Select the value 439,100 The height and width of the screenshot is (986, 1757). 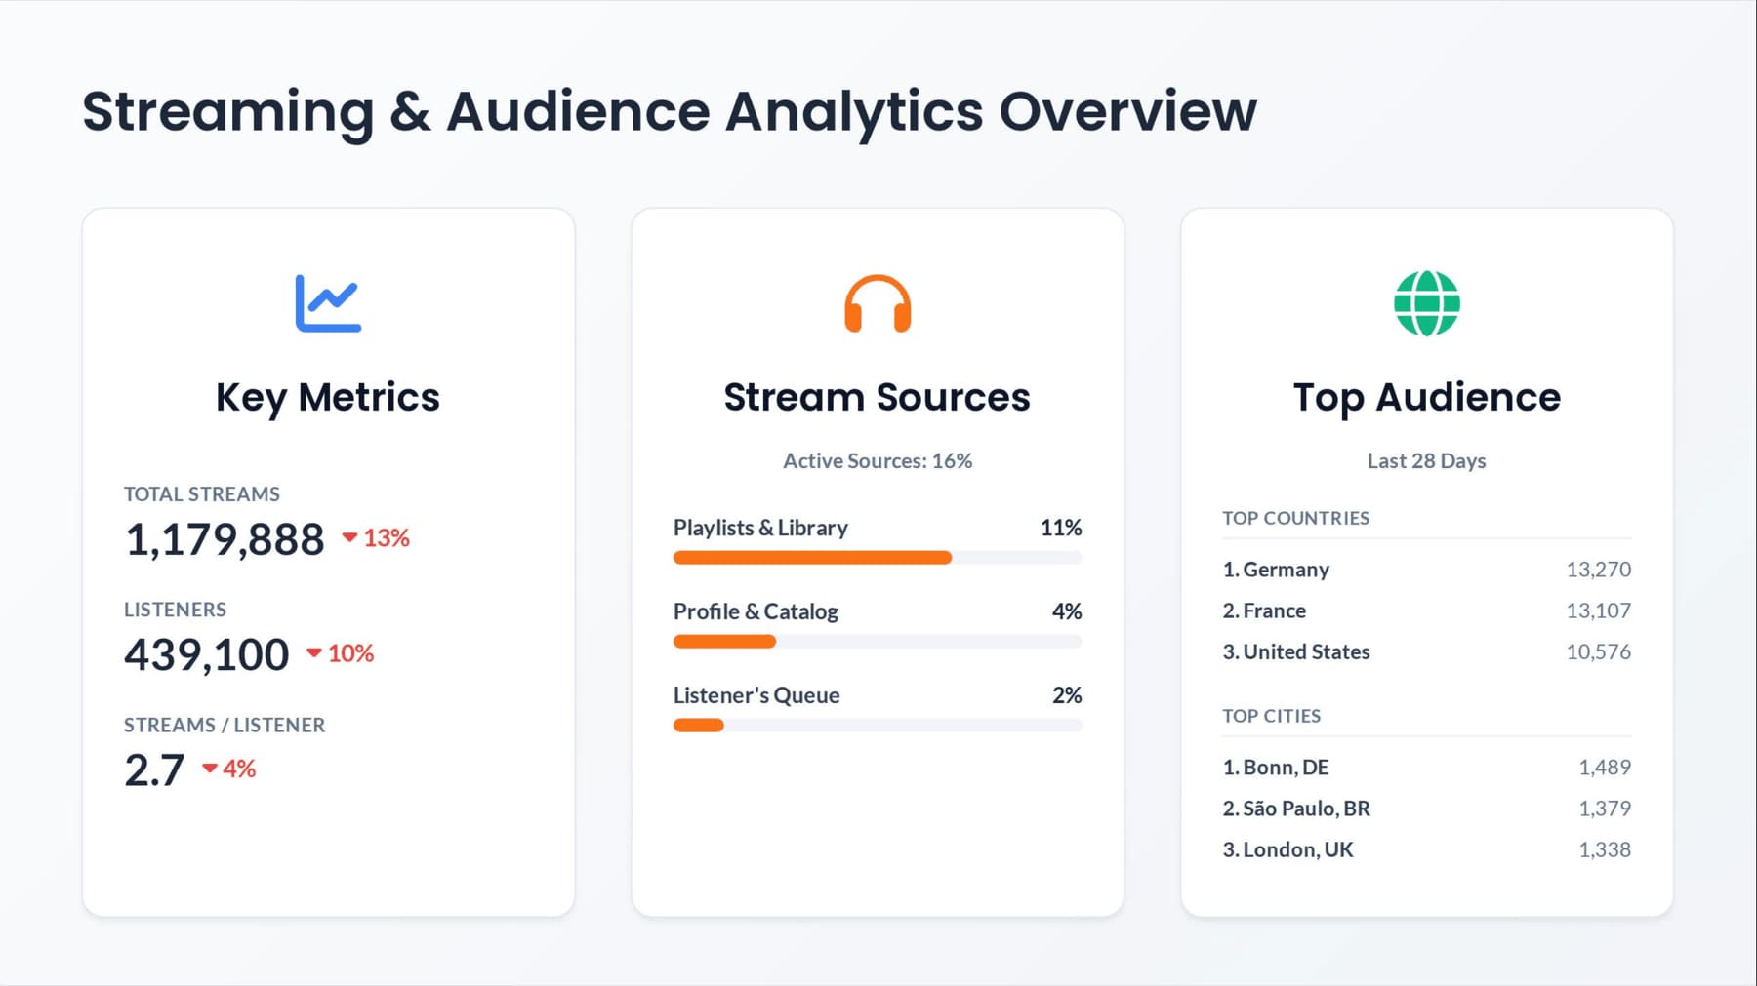207,654
